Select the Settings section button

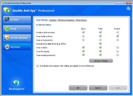pyautogui.click(x=17, y=47)
